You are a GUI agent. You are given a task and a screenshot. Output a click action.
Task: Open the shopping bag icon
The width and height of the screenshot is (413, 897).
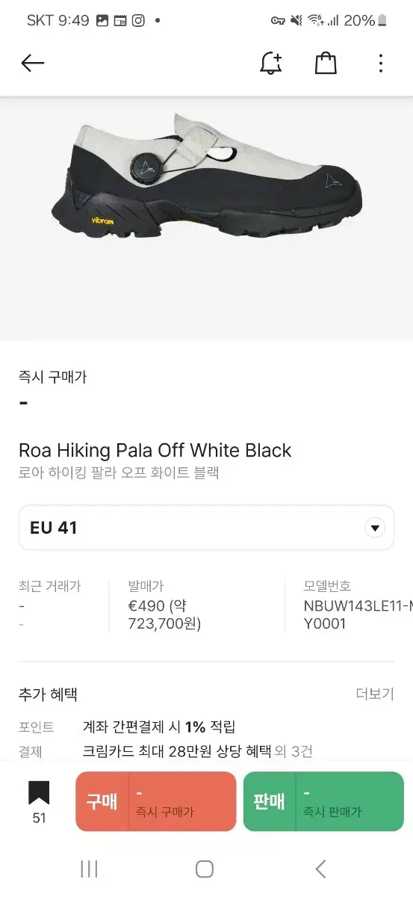pos(326,63)
